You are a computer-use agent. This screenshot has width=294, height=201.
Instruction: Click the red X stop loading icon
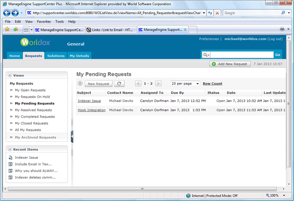(x=217, y=13)
